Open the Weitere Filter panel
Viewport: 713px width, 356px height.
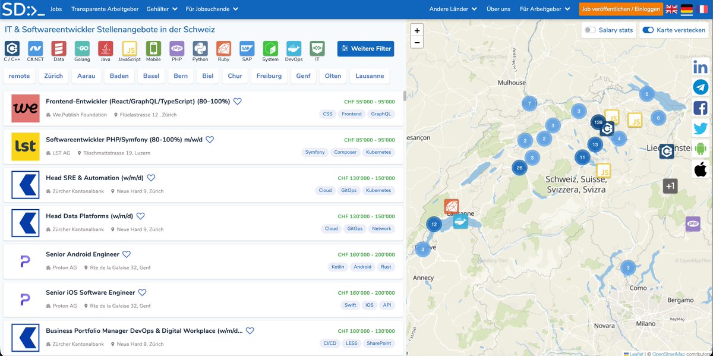click(x=365, y=49)
